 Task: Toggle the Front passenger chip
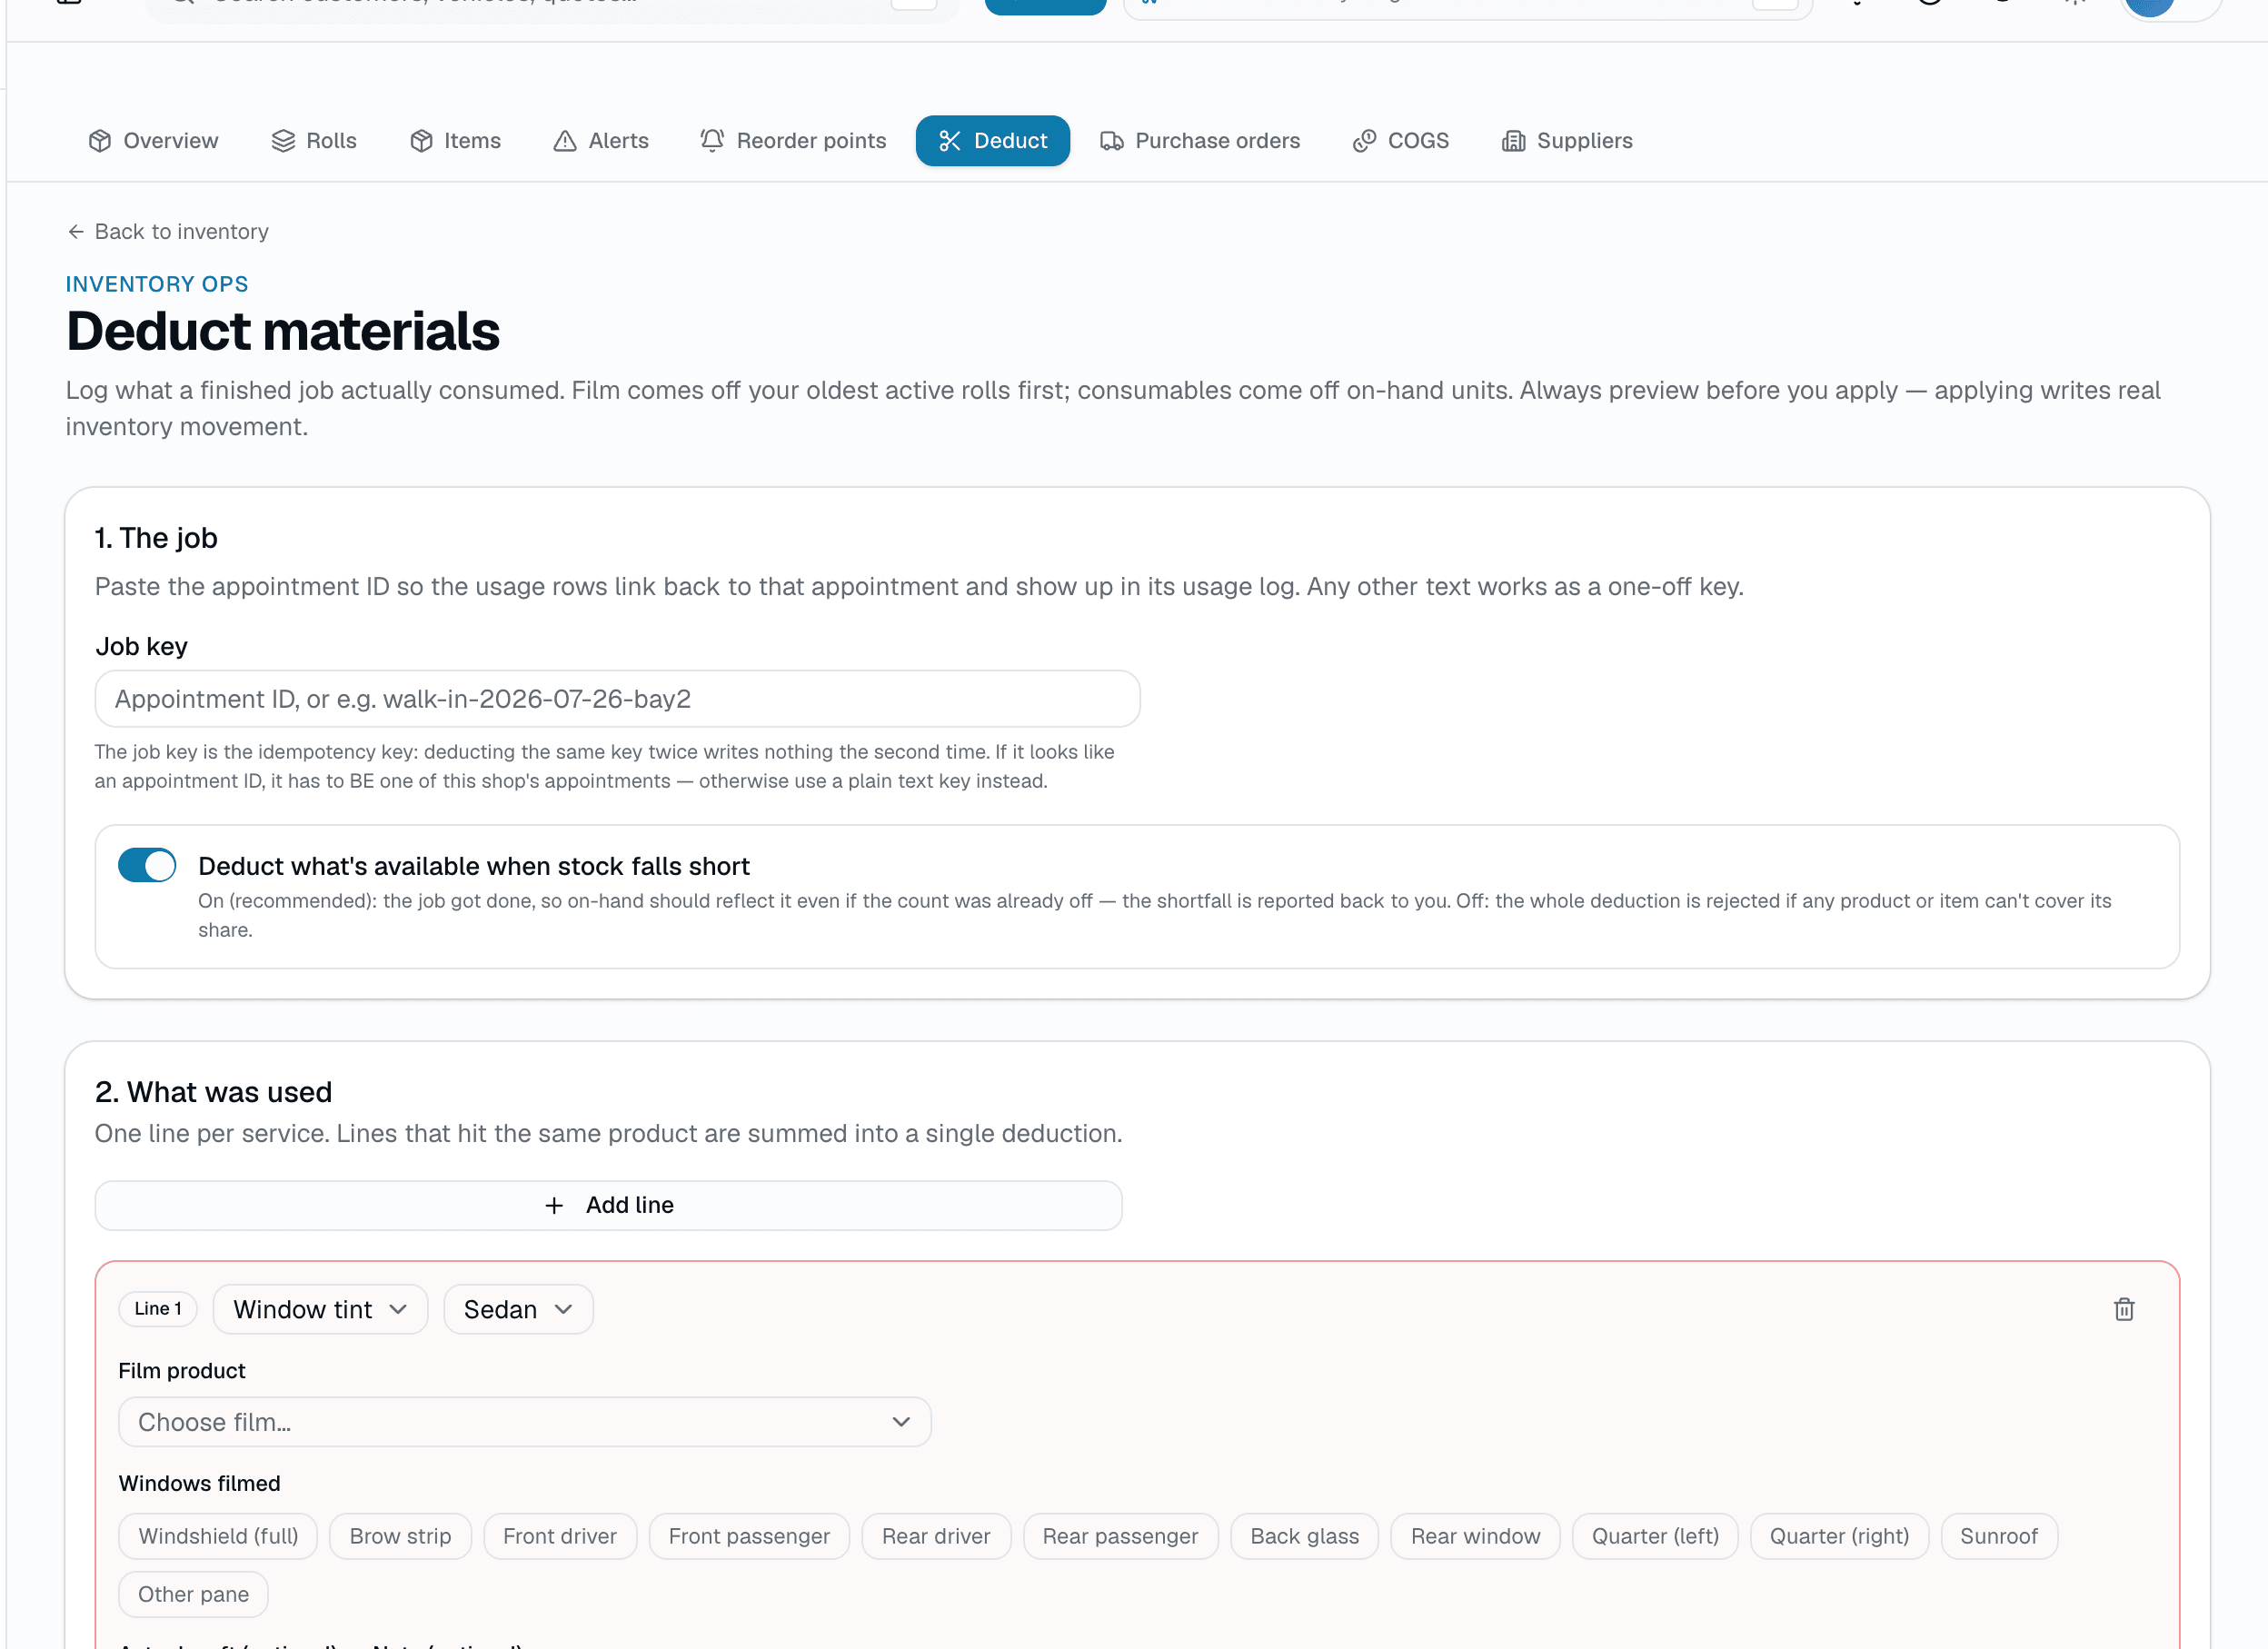[749, 1536]
